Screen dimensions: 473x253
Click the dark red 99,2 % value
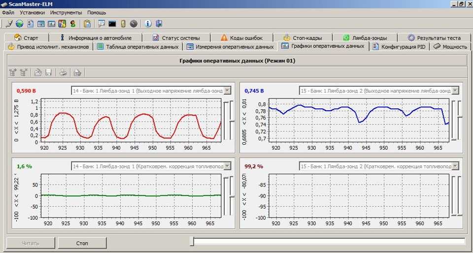pos(254,166)
